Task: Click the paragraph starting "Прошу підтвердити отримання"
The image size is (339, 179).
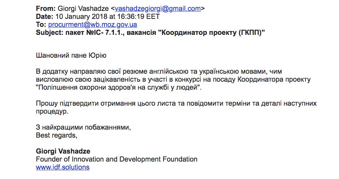Action: pyautogui.click(x=175, y=103)
